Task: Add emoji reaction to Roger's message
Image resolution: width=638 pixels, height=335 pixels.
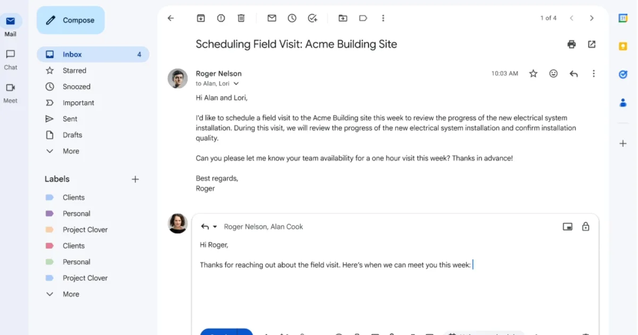Action: [x=553, y=74]
